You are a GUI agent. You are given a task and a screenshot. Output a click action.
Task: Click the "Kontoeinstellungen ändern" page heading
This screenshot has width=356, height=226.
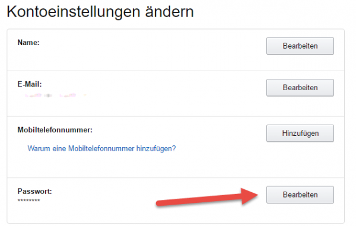tap(100, 12)
